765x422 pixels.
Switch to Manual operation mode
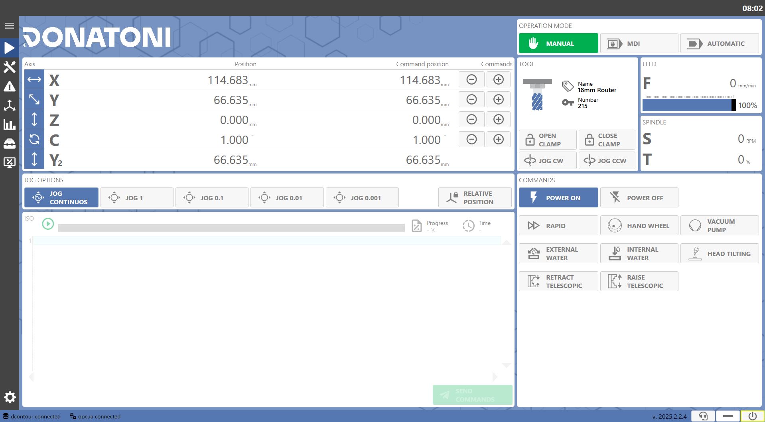tap(558, 43)
